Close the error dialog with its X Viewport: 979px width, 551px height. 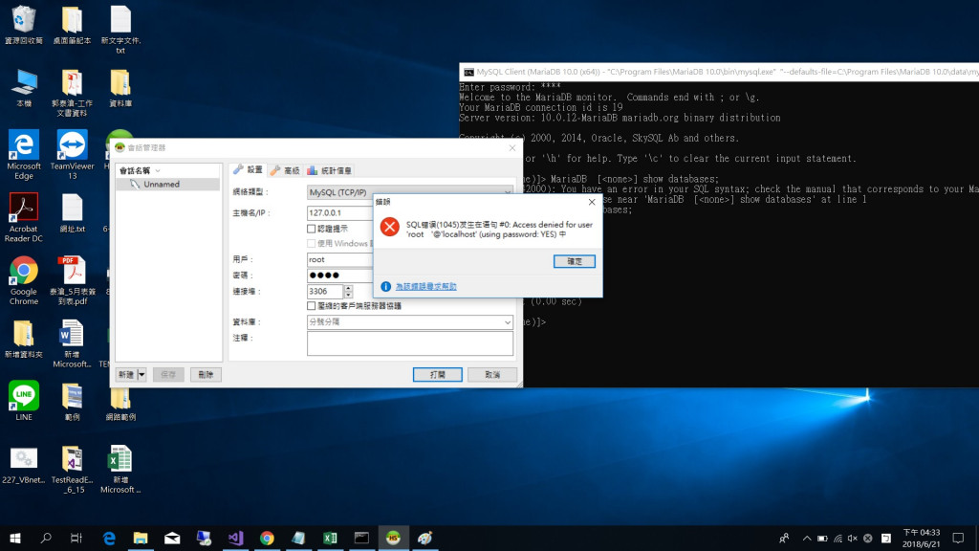click(x=591, y=202)
